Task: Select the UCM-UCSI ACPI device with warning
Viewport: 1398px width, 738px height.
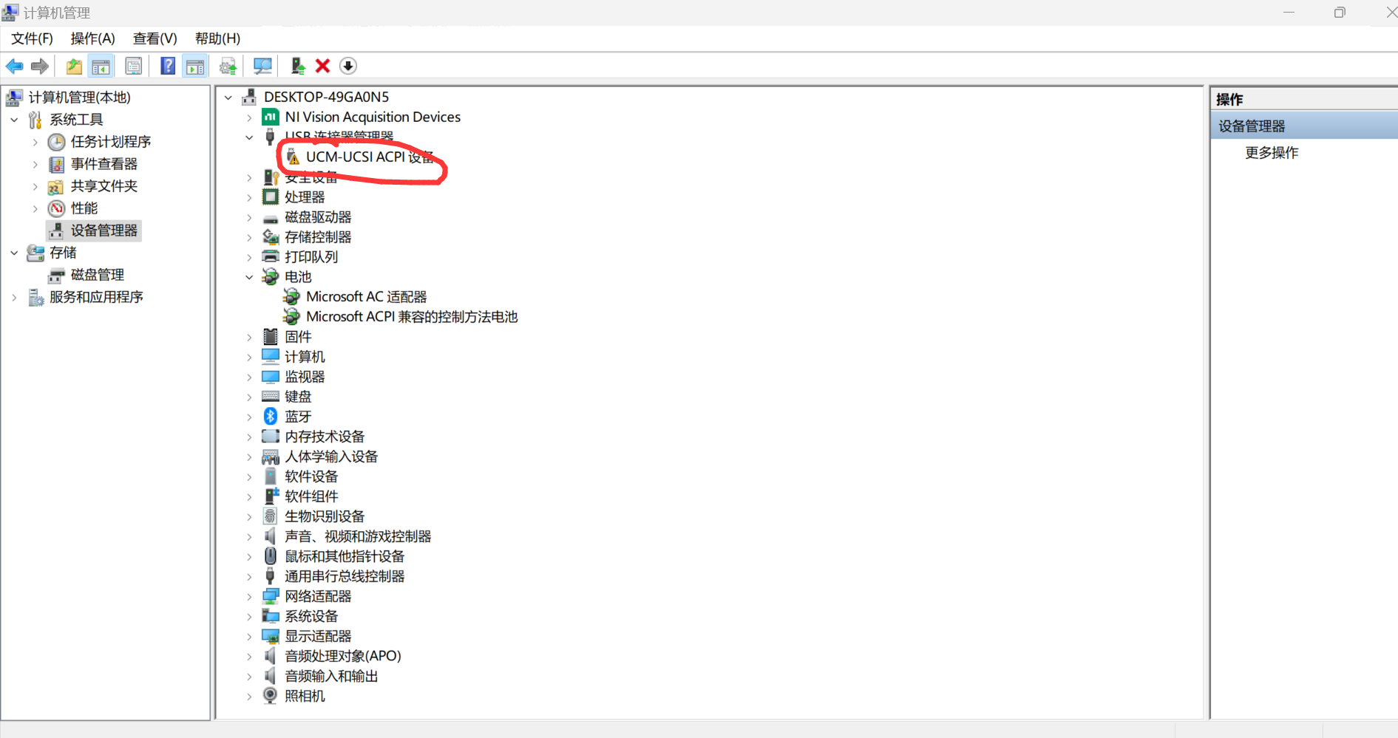Action: click(369, 157)
